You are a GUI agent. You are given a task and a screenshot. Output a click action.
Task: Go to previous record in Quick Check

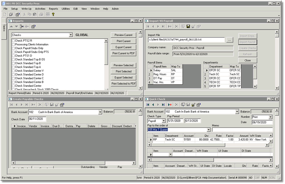[153, 105]
